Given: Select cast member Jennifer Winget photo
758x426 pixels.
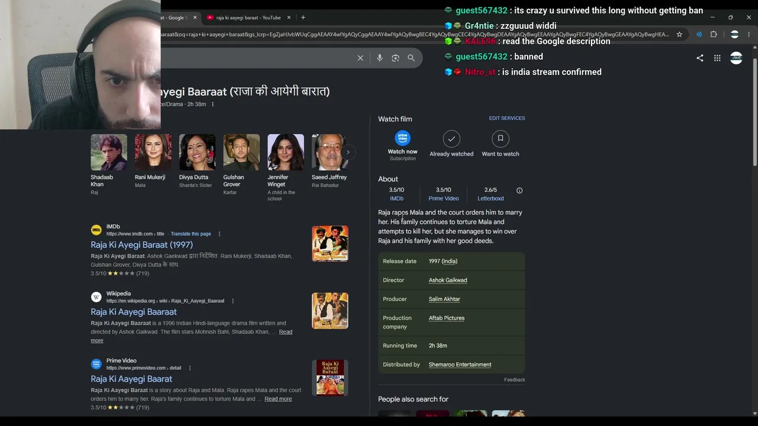Looking at the screenshot, I should 285,152.
